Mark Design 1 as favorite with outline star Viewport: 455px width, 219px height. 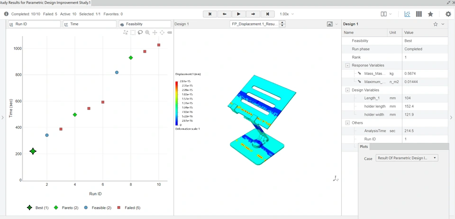pos(436,24)
